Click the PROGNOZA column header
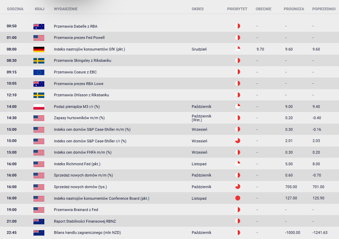Viewport: 339px width, 239px height. click(294, 9)
